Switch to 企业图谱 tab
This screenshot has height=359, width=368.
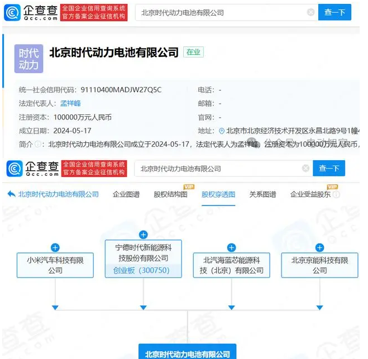(126, 194)
